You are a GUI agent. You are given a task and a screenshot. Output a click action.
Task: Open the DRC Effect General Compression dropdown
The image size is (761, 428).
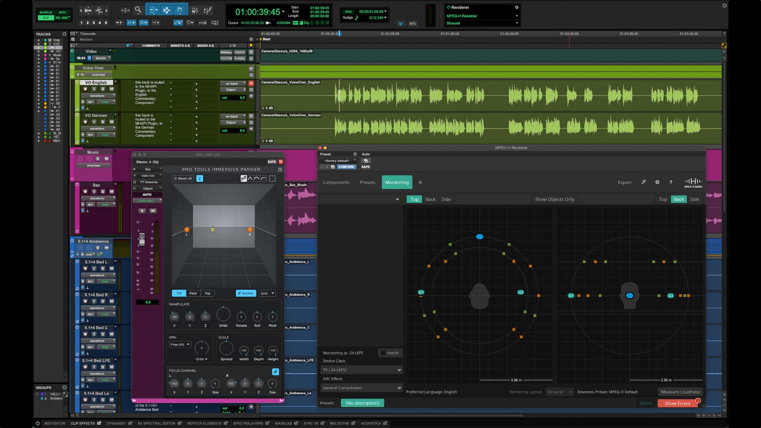click(361, 388)
